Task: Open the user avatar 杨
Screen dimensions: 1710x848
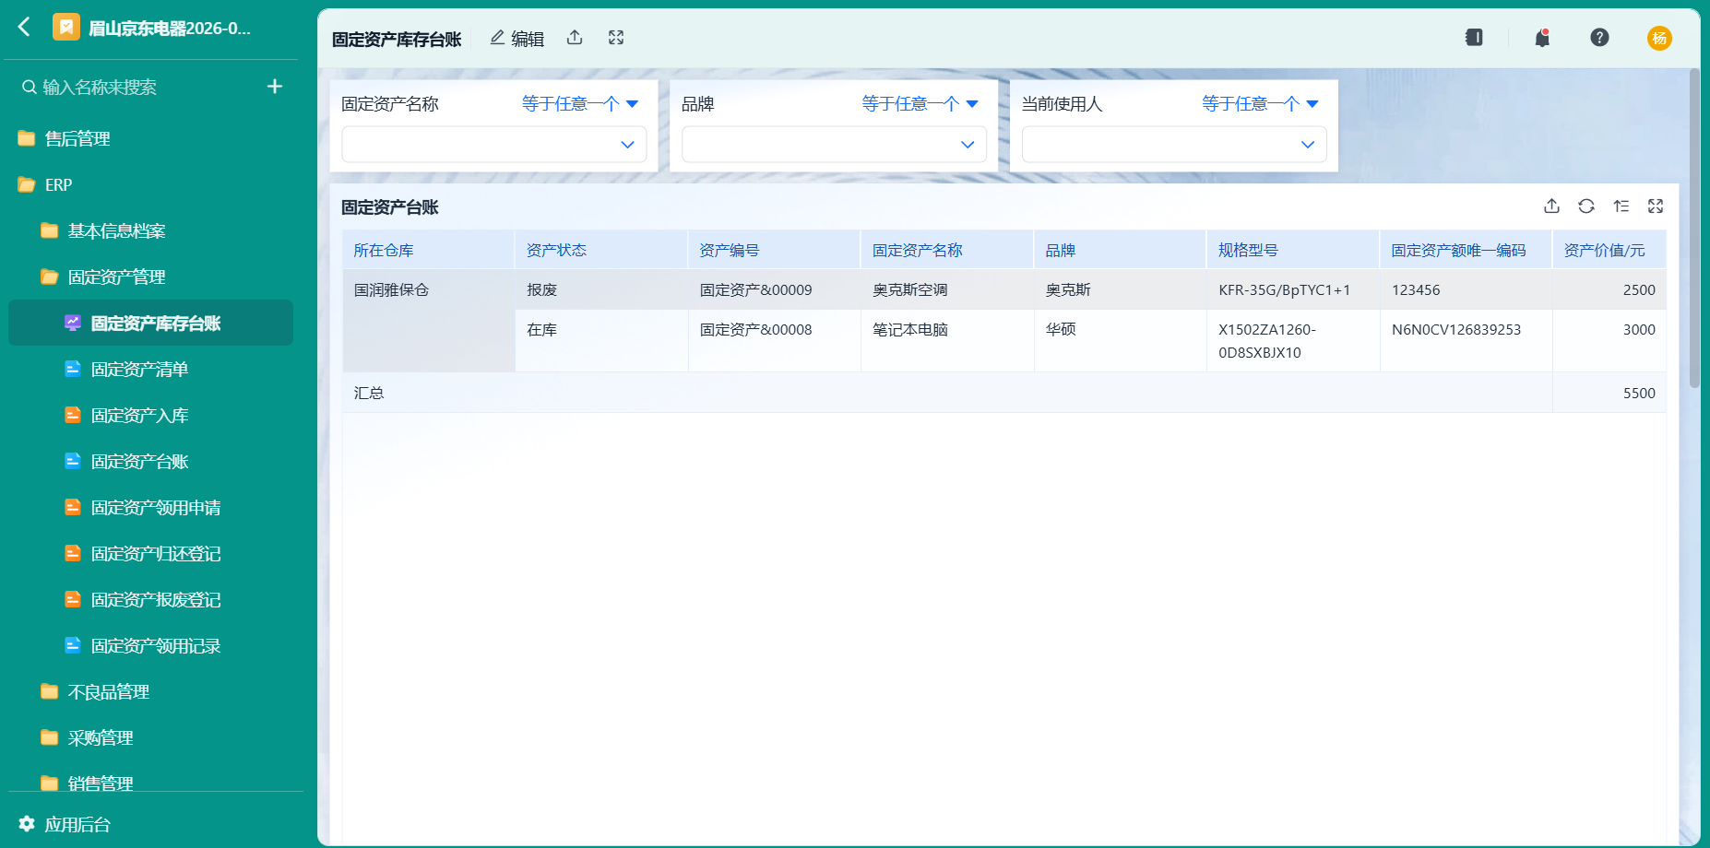Action: [1659, 38]
